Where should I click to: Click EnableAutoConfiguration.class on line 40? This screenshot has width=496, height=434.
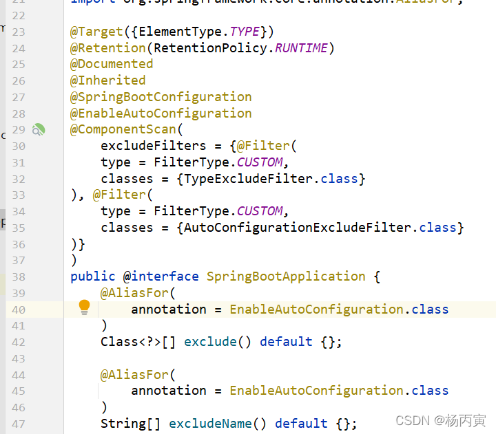pos(339,310)
